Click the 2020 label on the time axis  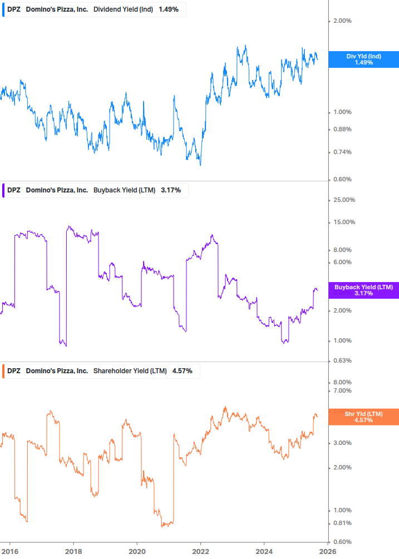point(137,552)
